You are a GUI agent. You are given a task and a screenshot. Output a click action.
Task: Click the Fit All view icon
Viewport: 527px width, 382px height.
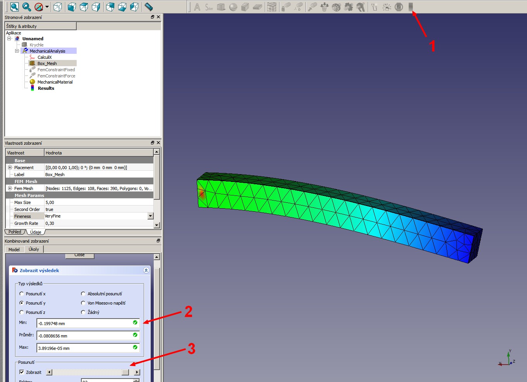(x=14, y=7)
